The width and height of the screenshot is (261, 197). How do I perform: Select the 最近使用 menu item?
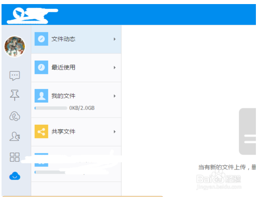point(76,68)
